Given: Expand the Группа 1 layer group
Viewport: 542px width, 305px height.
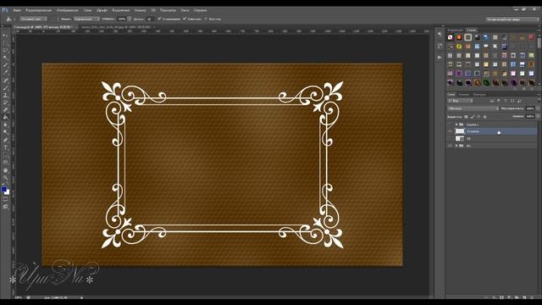Looking at the screenshot, I should tap(456, 125).
